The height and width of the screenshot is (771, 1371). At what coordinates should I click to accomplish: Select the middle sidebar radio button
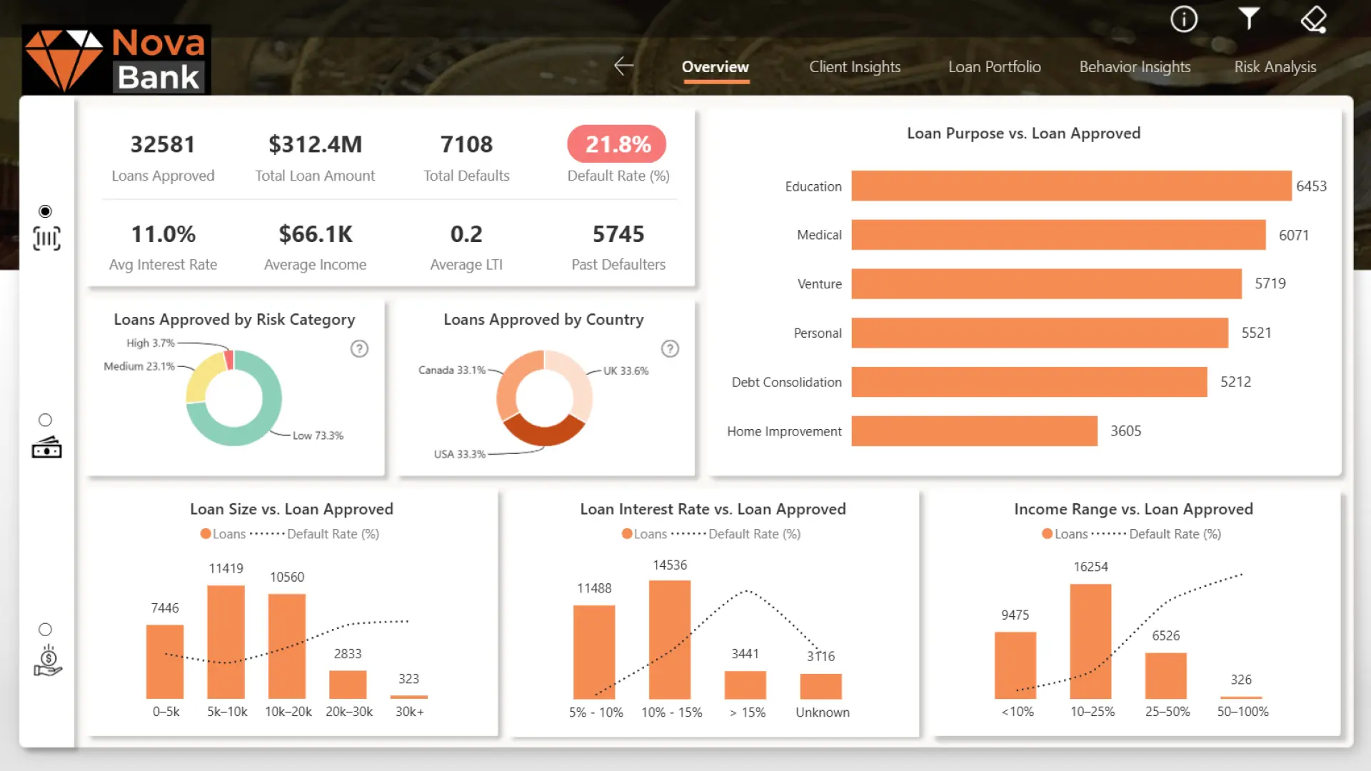pyautogui.click(x=45, y=420)
